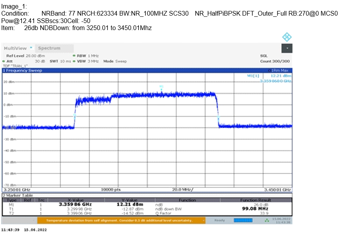Click the SGL single sweep indicator
This screenshot has height=235, width=348.
point(264,56)
